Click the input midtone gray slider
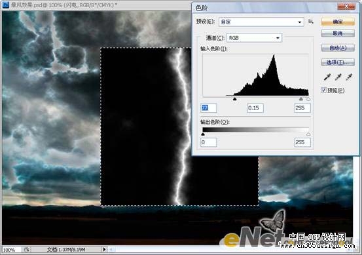Viewport: 362px width, 255px height. click(x=301, y=99)
